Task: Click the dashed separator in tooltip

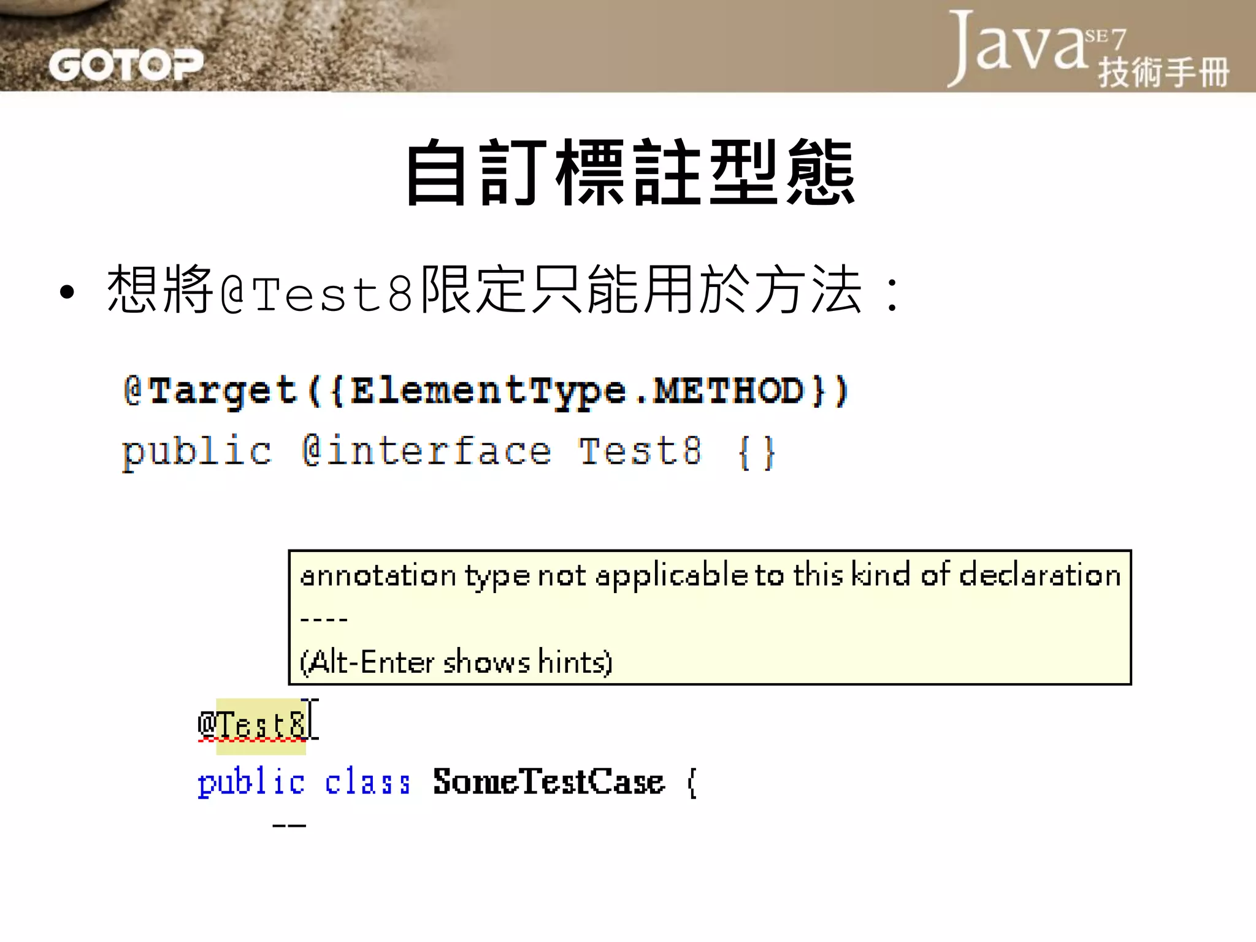Action: pos(324,619)
